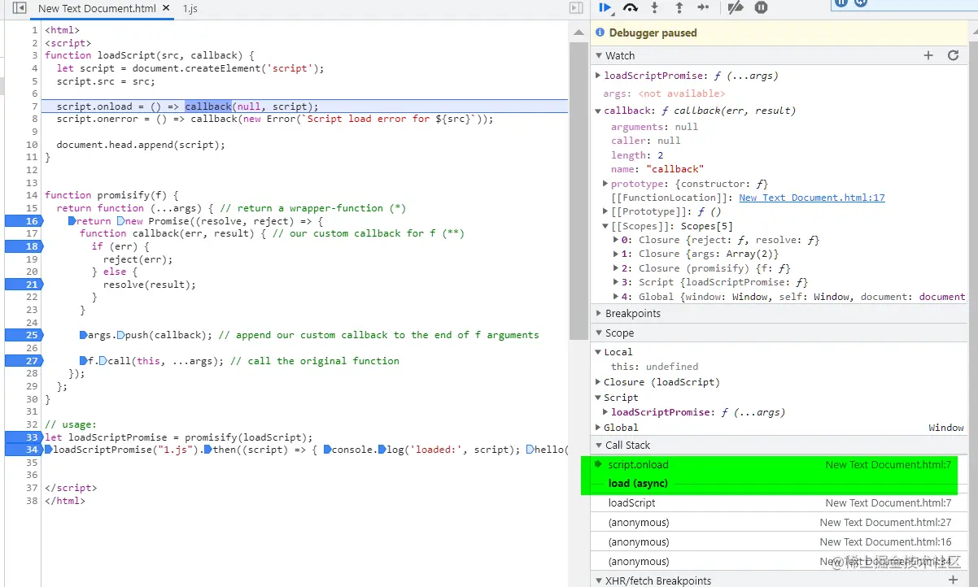Expand loadScriptPromise in Watch
Screen dimensions: 978x587
pos(598,76)
